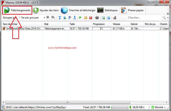Pause downloads with the yellow pause icon
The image size is (171, 111).
86,18
